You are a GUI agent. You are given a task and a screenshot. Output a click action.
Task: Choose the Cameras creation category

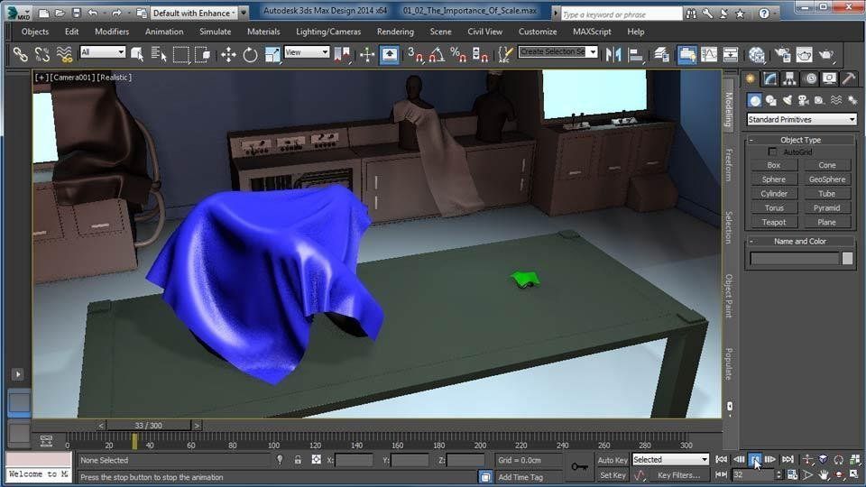[804, 100]
